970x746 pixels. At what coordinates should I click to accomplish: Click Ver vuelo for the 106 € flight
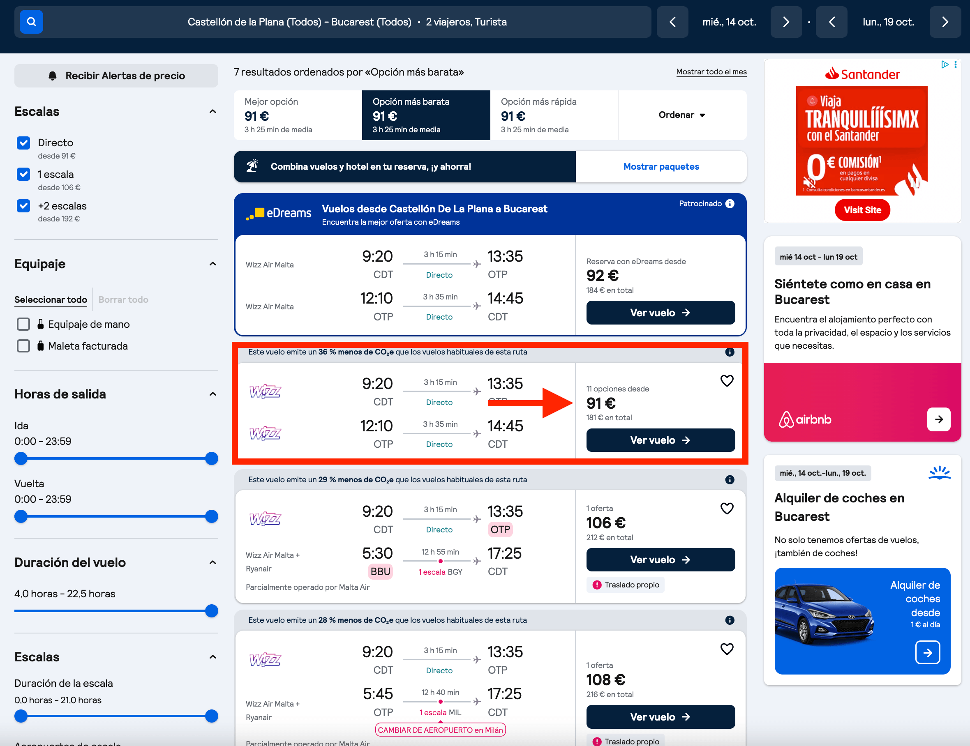661,559
